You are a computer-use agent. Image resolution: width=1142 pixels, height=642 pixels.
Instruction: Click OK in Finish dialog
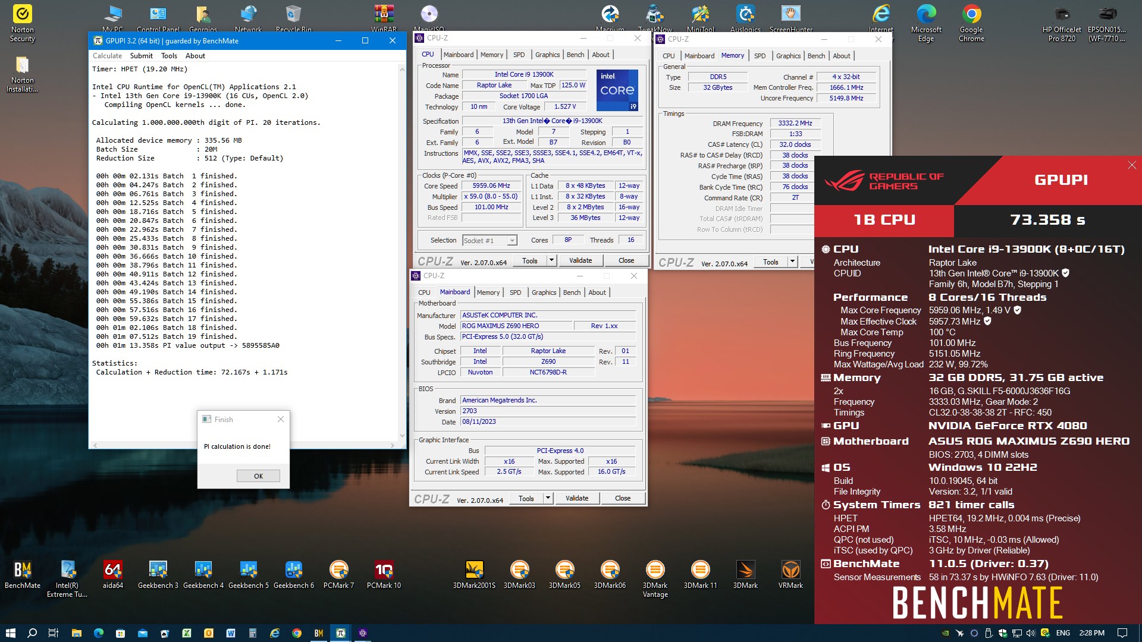pyautogui.click(x=258, y=476)
